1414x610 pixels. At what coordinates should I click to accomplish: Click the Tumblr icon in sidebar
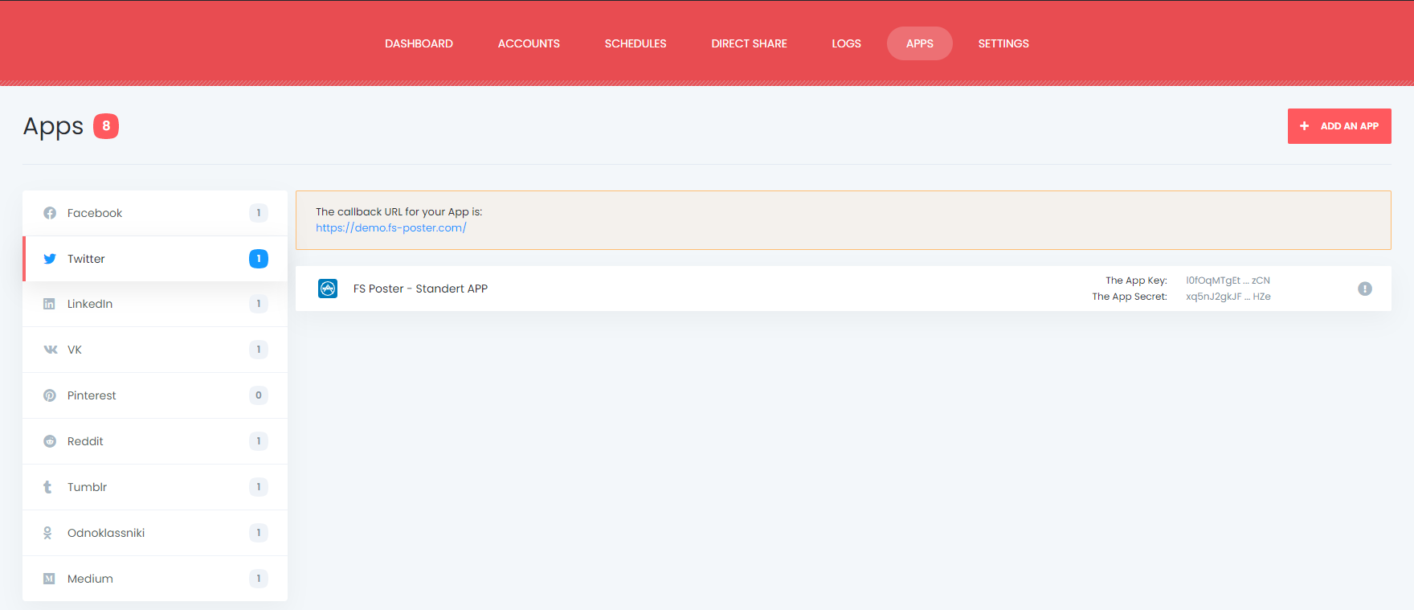coord(47,487)
